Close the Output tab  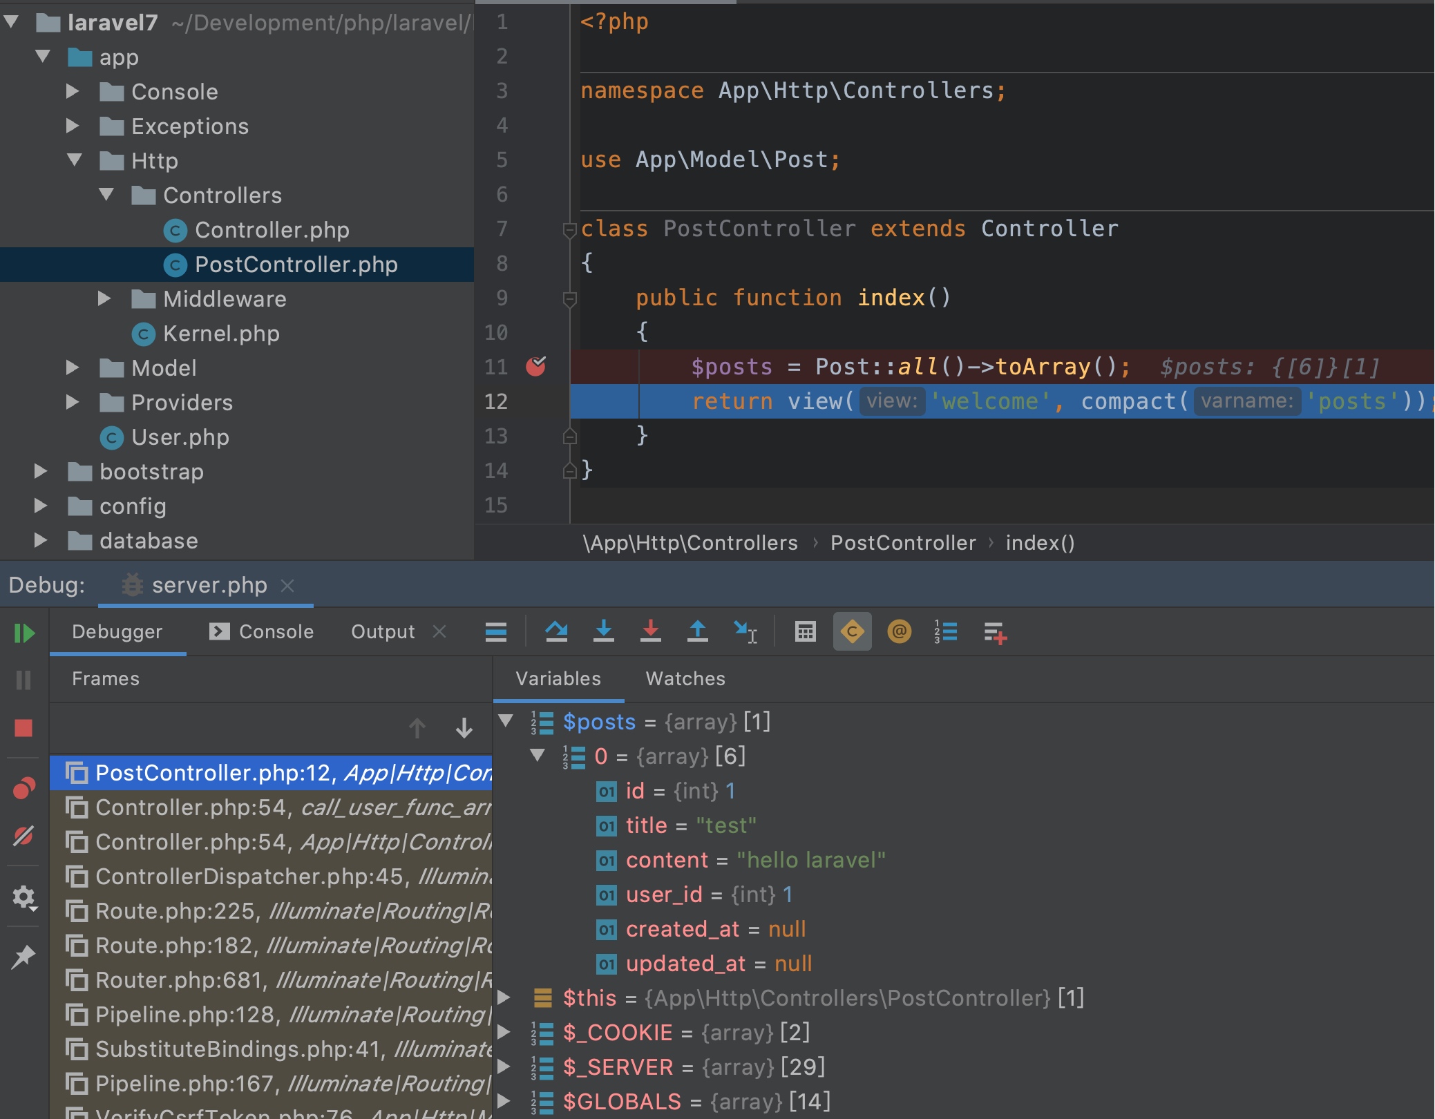click(x=439, y=631)
